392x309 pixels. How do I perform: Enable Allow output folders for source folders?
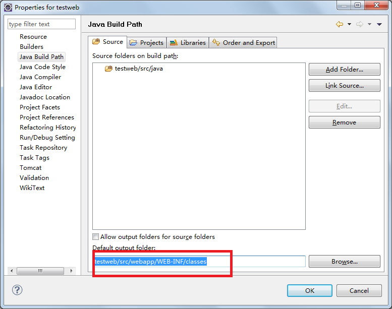pyautogui.click(x=95, y=236)
